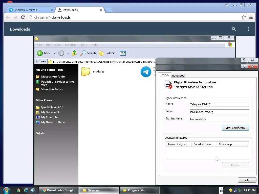Click Make a new folder task
The width and height of the screenshot is (259, 194).
[x=53, y=77]
